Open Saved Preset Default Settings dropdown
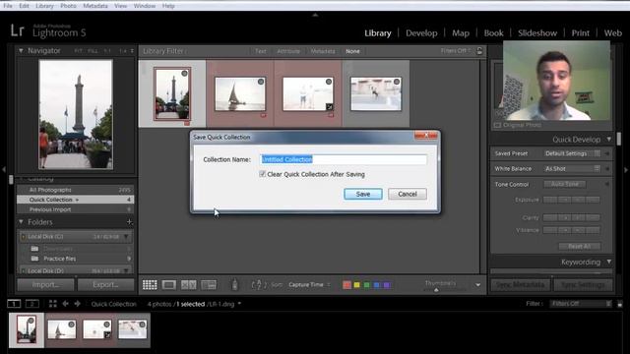 572,153
